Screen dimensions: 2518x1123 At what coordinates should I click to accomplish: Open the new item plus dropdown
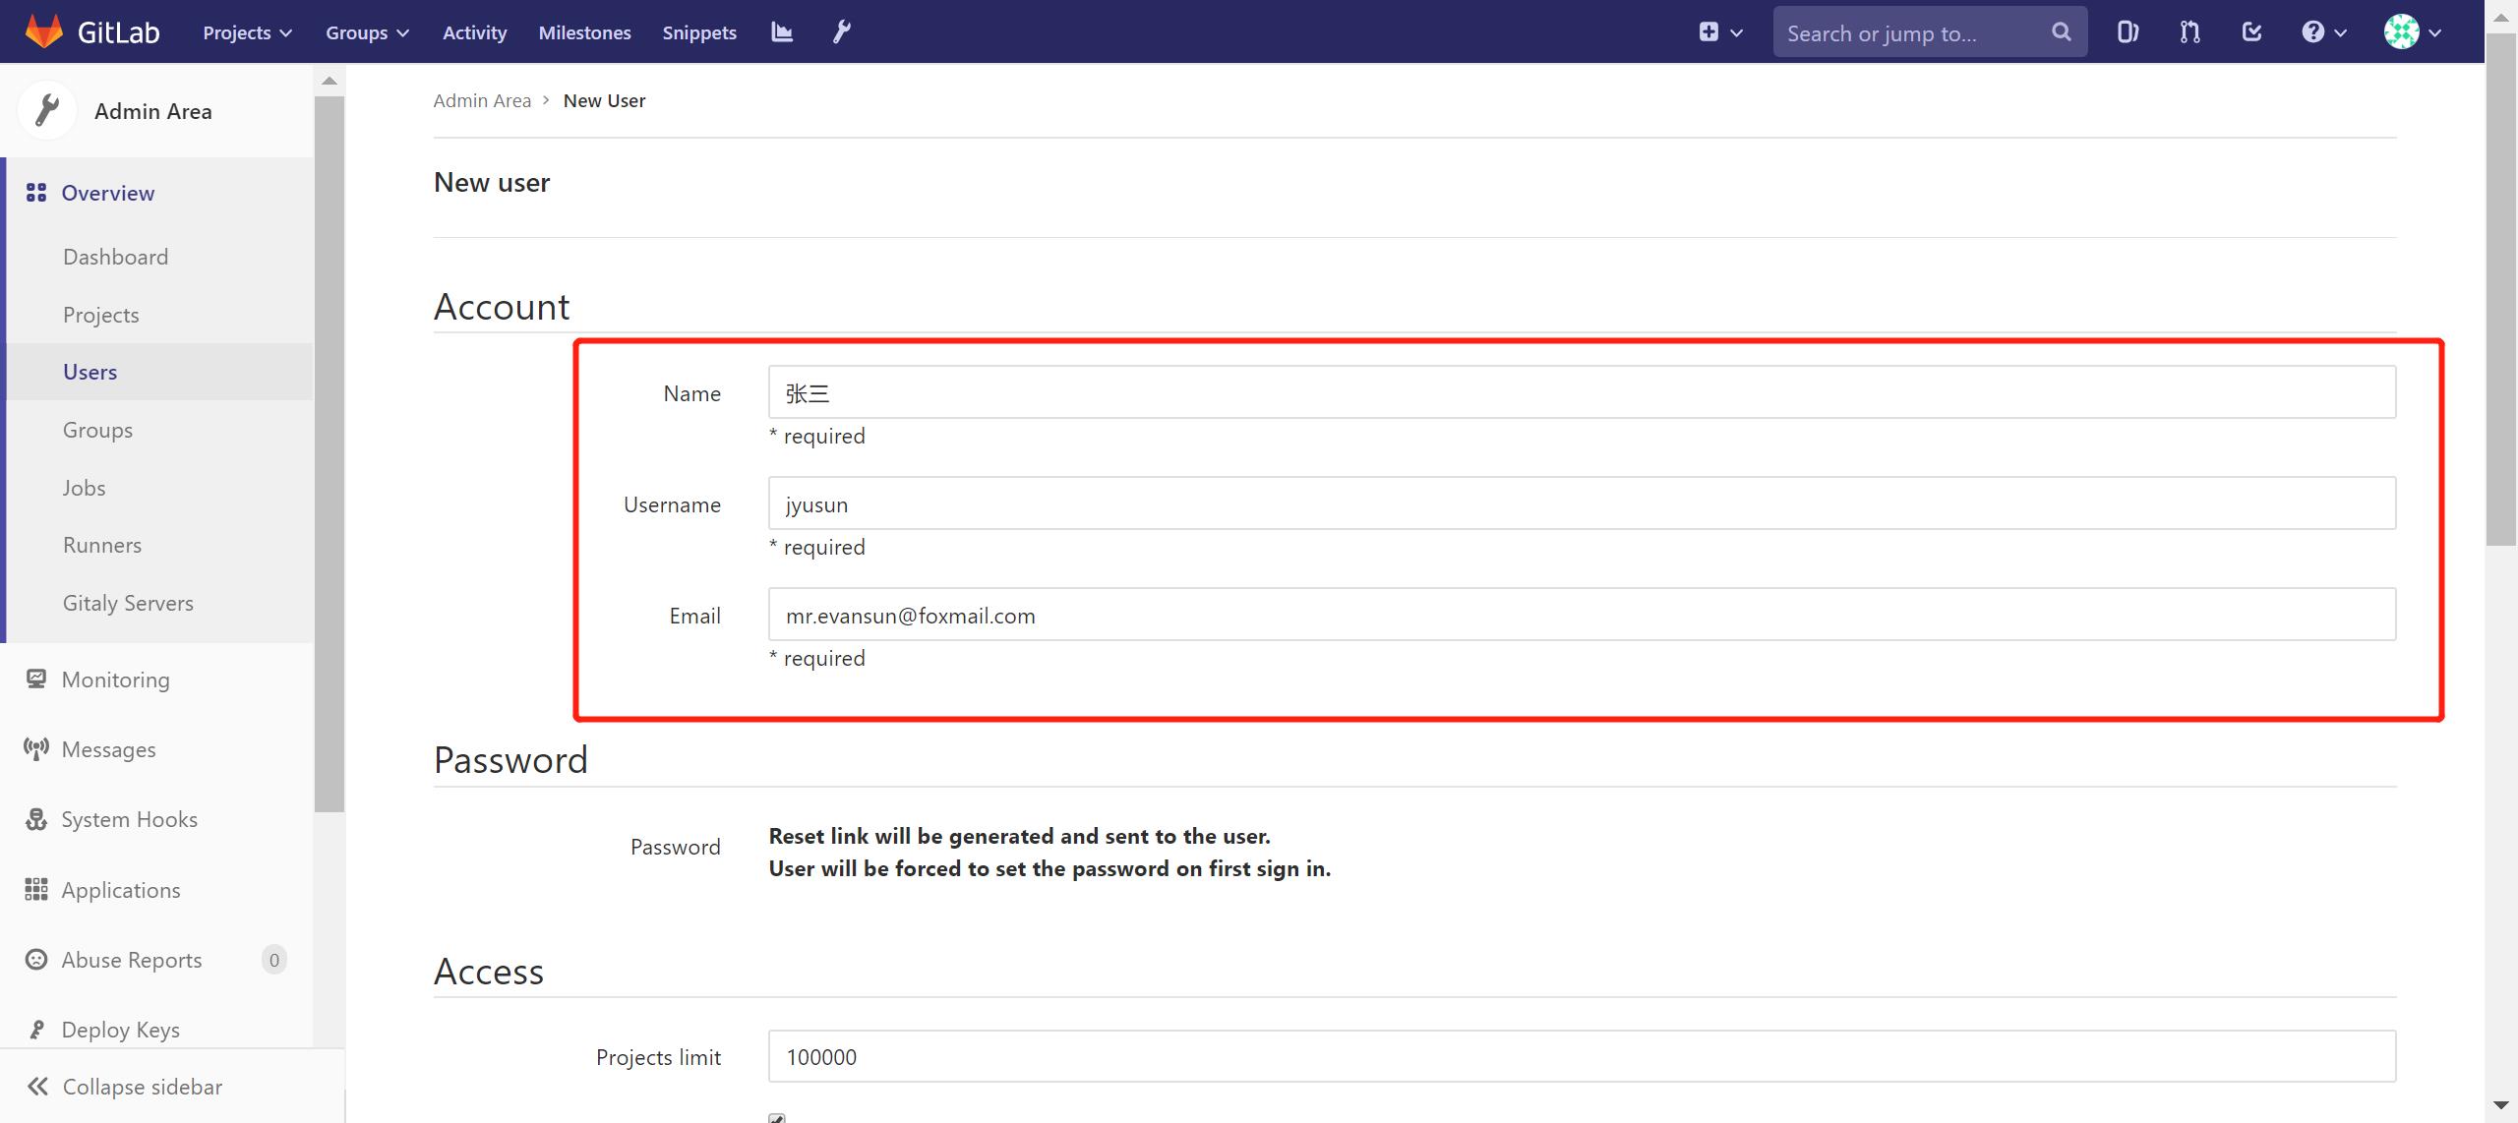(x=1720, y=32)
